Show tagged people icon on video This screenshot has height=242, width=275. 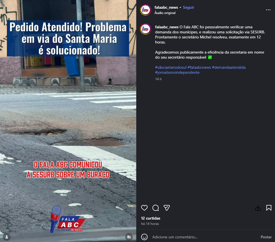pyautogui.click(x=7, y=237)
